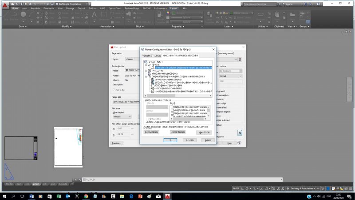The image size is (355, 200).
Task: Add a new layout with the plus tab
Action: point(72,184)
